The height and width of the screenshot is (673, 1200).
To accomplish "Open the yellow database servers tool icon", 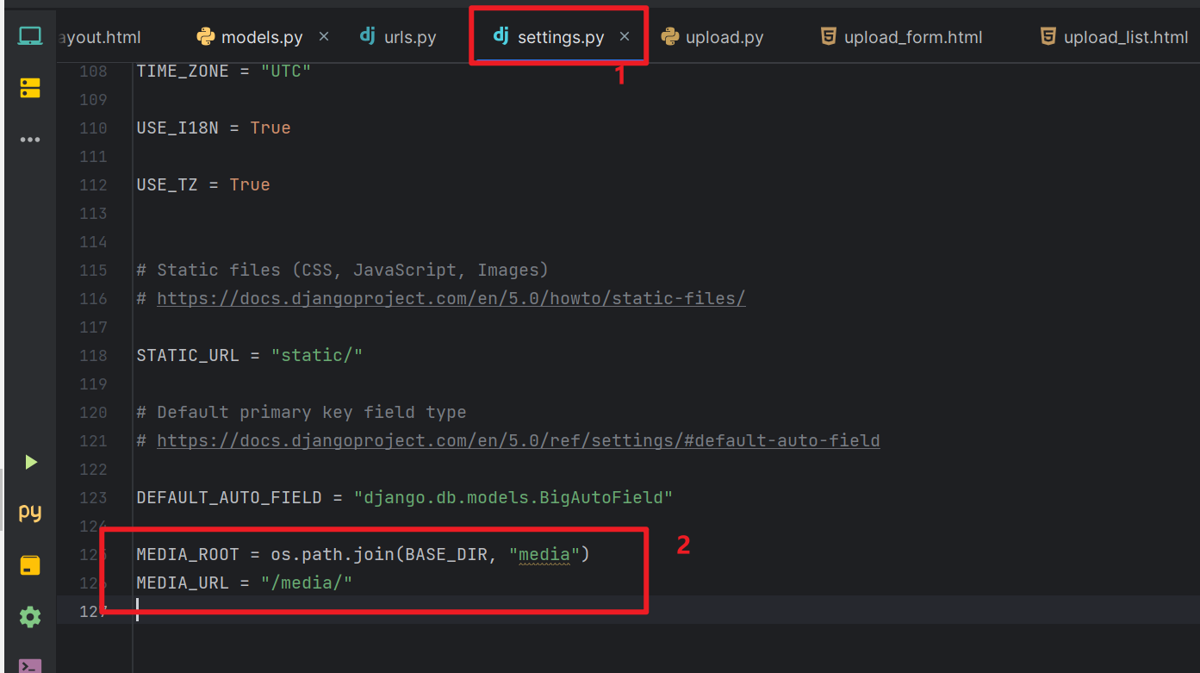I will click(30, 88).
